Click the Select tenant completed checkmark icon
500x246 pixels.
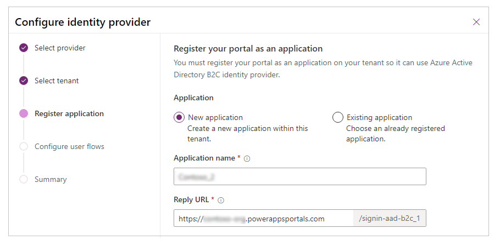[23, 81]
